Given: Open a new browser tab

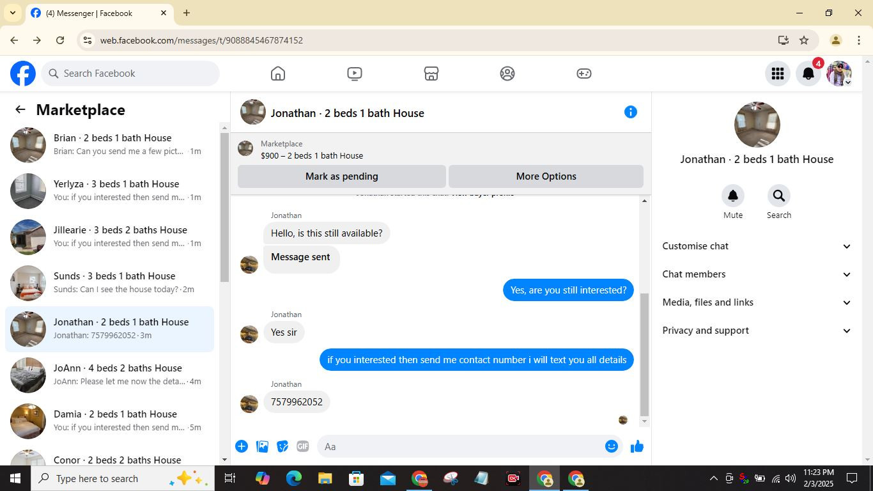Looking at the screenshot, I should (187, 13).
